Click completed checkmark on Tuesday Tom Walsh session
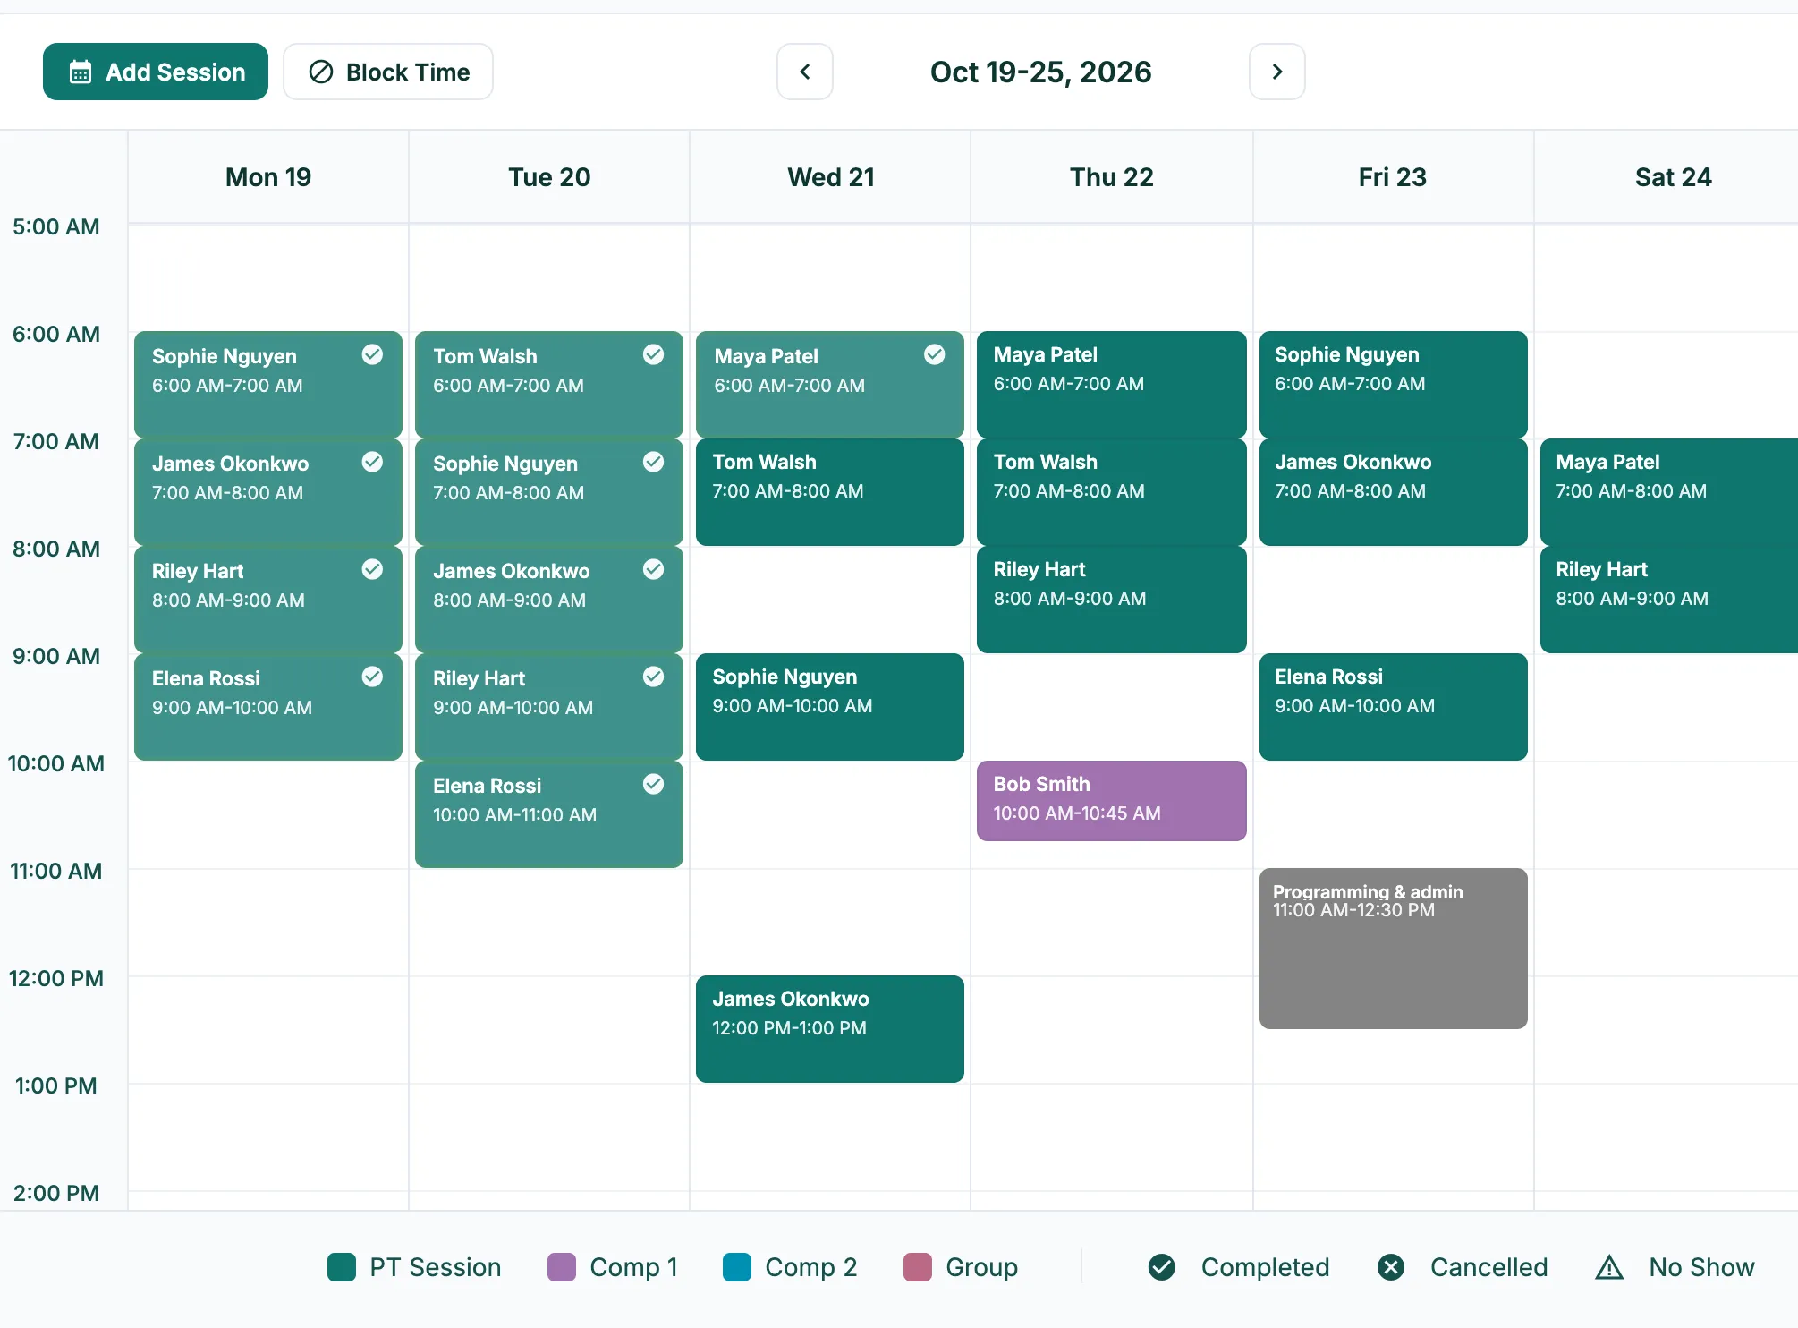Viewport: 1798px width, 1328px height. point(654,355)
